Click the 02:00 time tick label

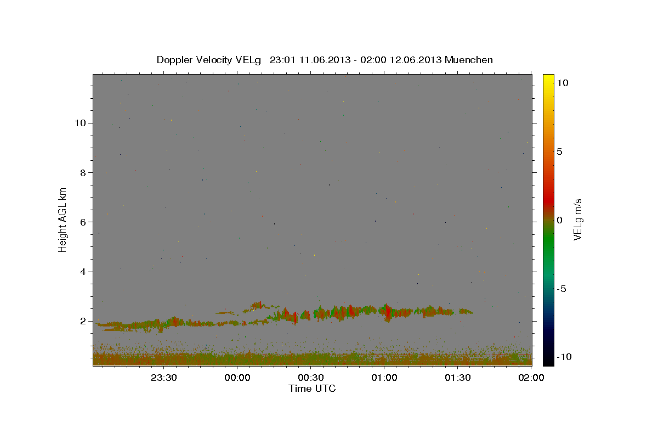click(x=531, y=378)
